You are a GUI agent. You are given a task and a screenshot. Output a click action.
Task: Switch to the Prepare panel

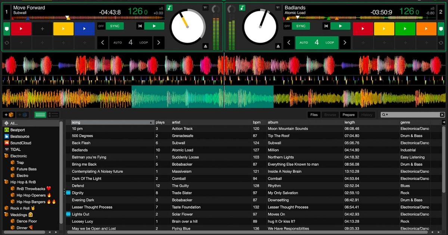348,115
